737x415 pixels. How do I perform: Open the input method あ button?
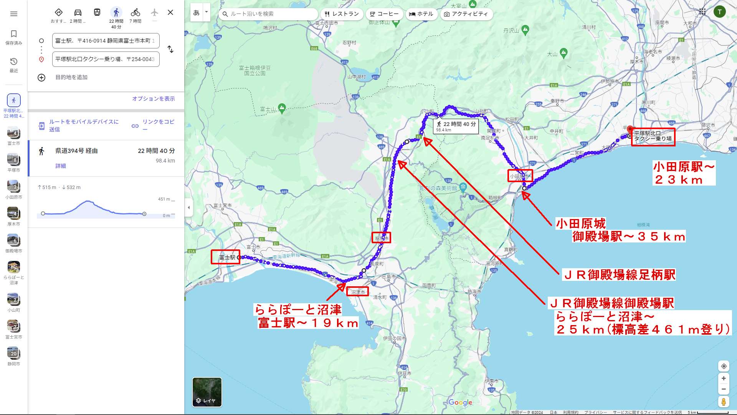(x=197, y=13)
